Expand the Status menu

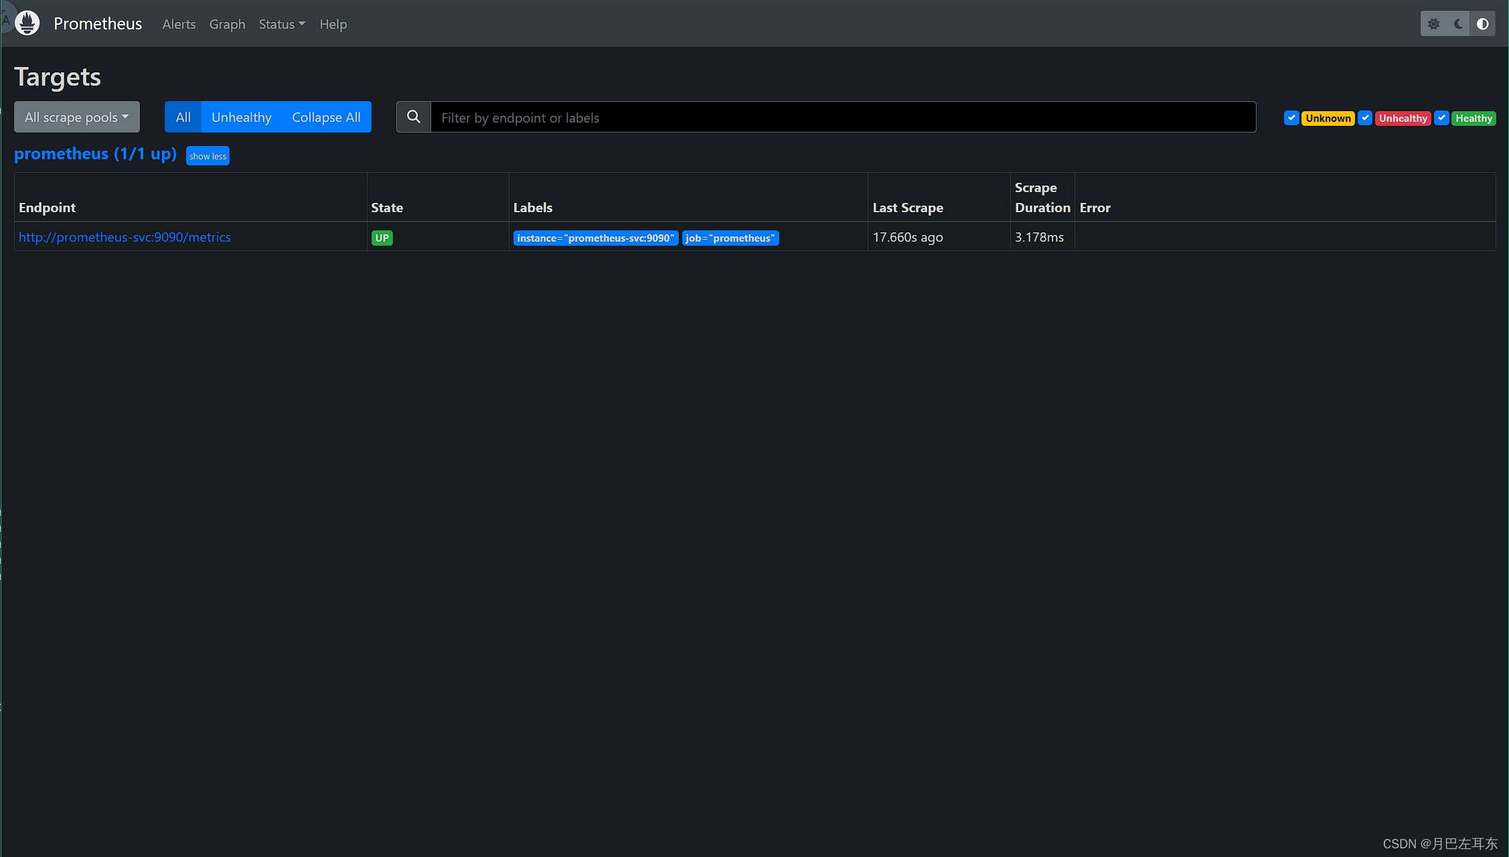click(282, 24)
